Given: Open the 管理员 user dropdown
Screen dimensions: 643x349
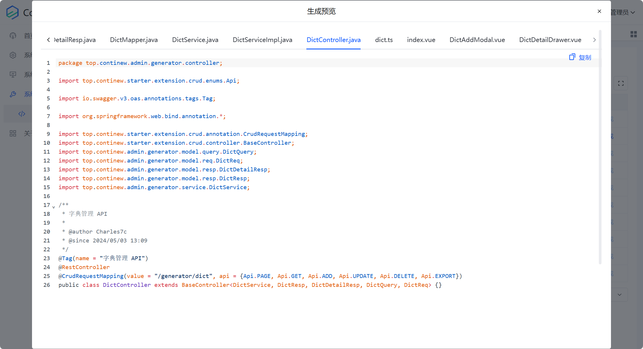Looking at the screenshot, I should (x=623, y=12).
